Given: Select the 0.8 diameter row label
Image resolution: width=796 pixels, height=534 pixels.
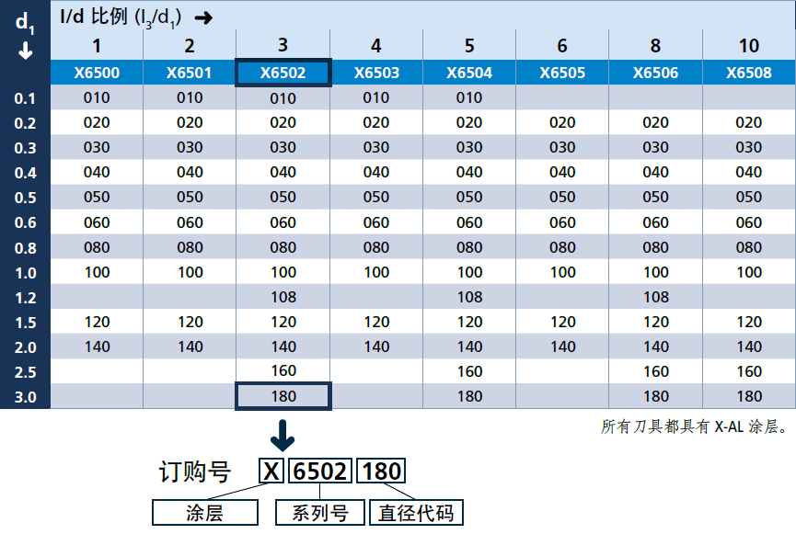Looking at the screenshot, I should (25, 248).
